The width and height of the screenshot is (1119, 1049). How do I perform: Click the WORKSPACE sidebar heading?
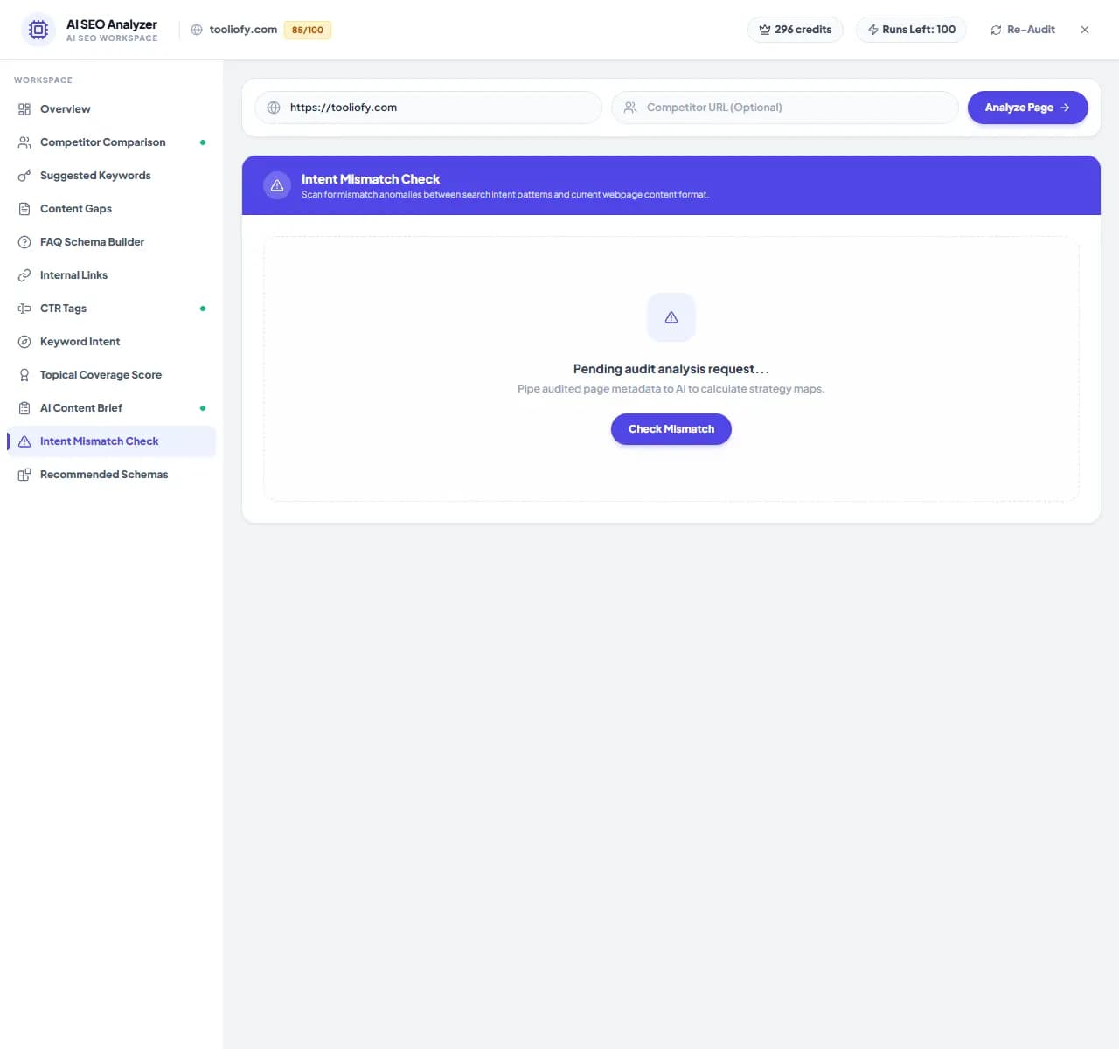tap(43, 80)
